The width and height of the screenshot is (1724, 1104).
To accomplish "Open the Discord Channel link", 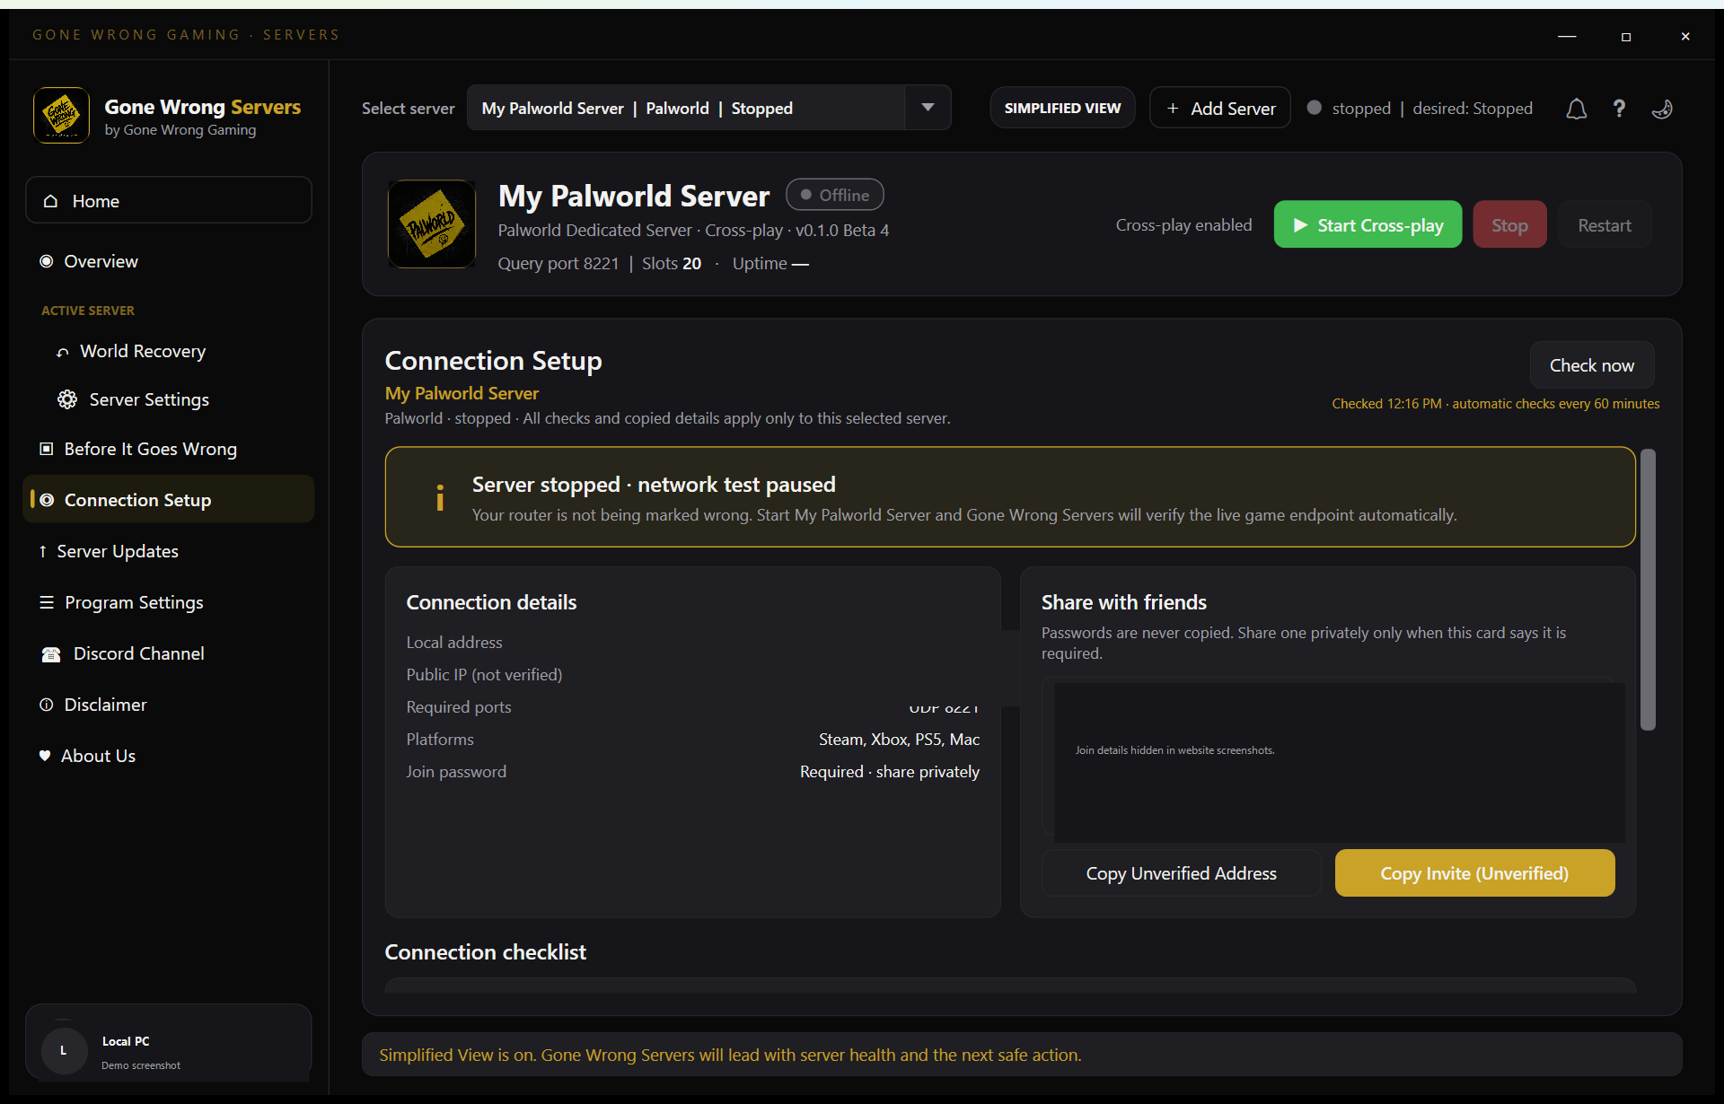I will click(169, 653).
